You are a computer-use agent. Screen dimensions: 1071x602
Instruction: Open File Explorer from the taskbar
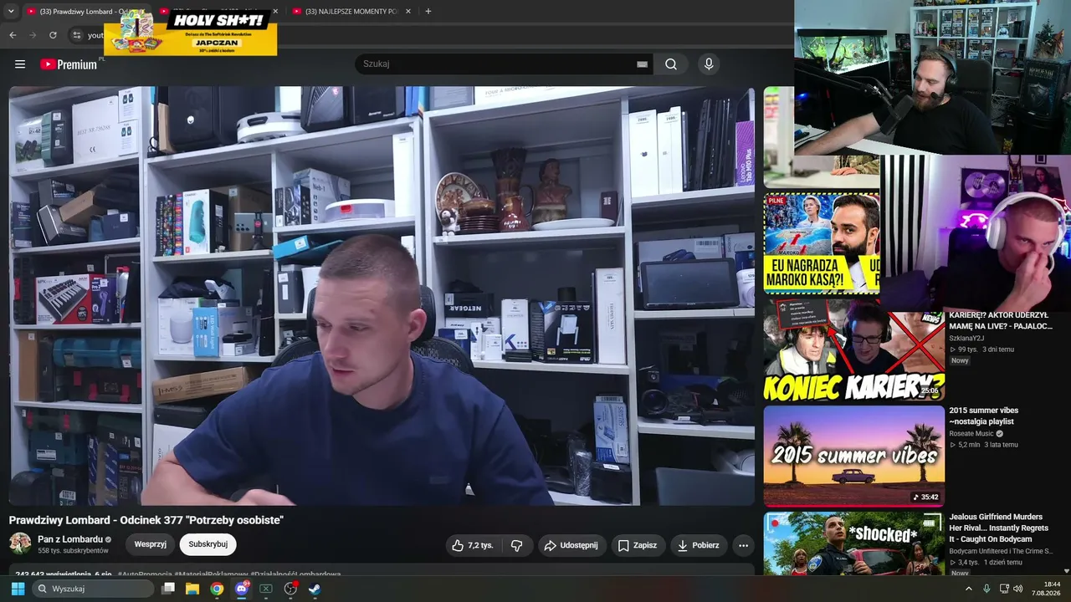point(192,589)
